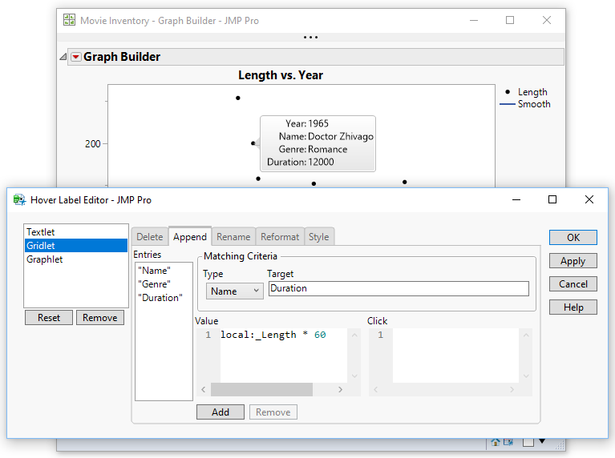Open the black arrow dropdown in status bar
Image resolution: width=615 pixels, height=458 pixels.
point(542,441)
